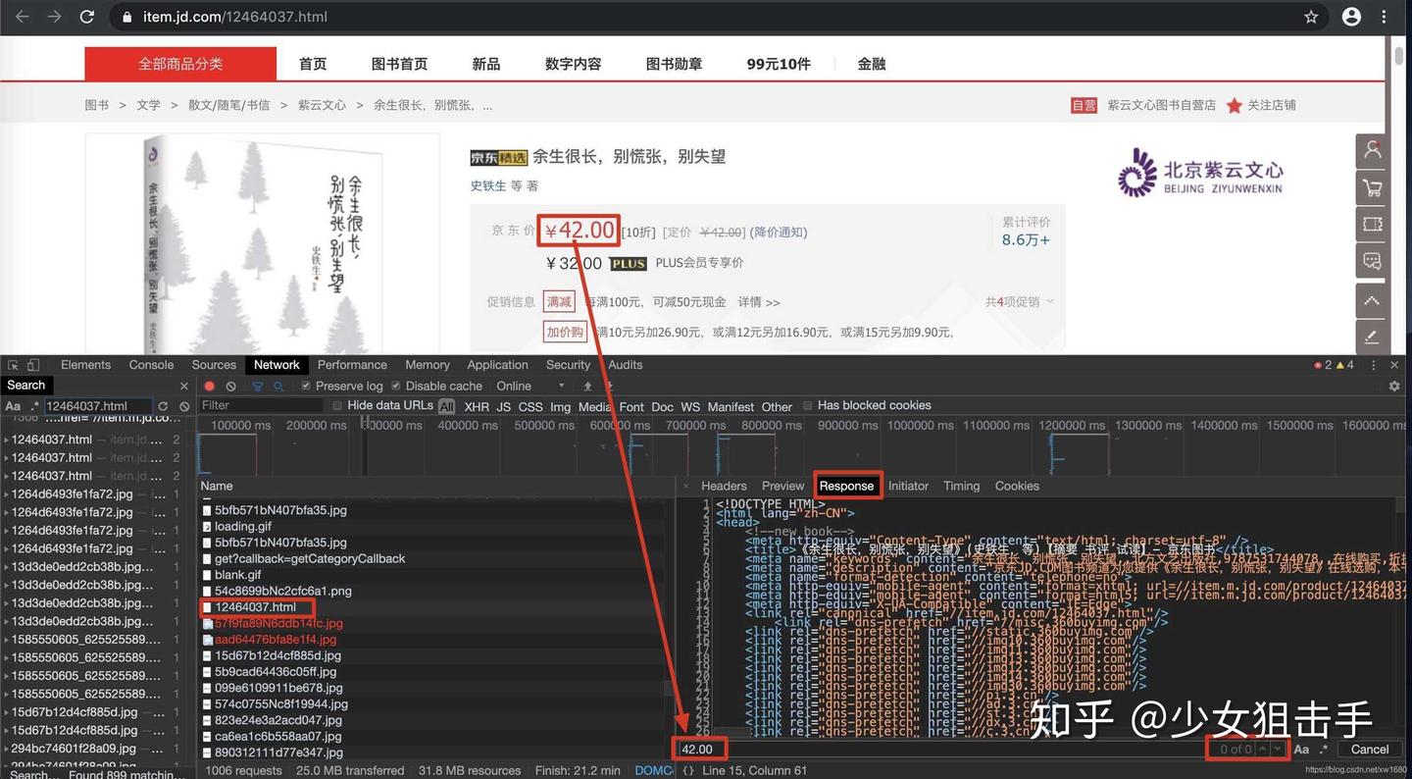
Task: Expand the first 1585550605_625525589 search result
Action: [x=6, y=640]
